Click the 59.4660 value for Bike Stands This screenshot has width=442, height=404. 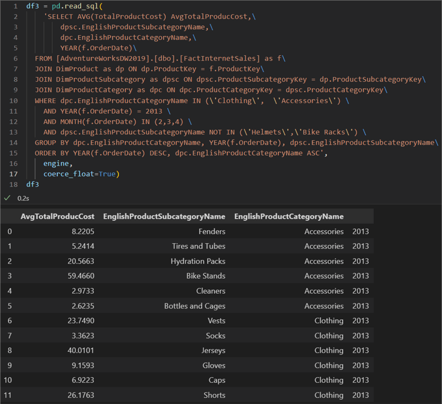[x=80, y=276]
